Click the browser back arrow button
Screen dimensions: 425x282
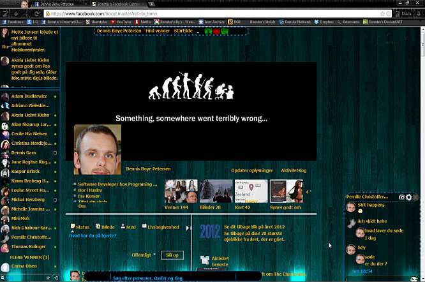[x=16, y=13]
